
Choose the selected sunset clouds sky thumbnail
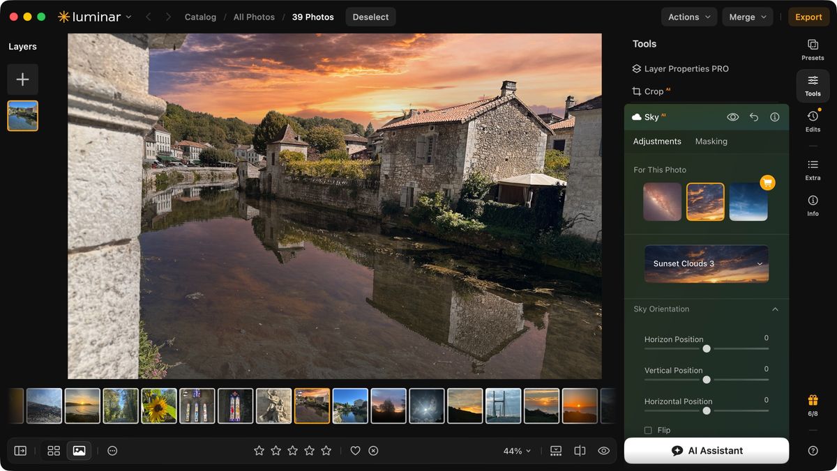point(705,202)
